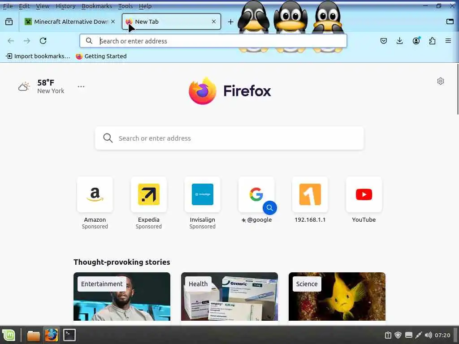459x344 pixels.
Task: Close the Minecraft Alternative Download tab
Action: 113,21
